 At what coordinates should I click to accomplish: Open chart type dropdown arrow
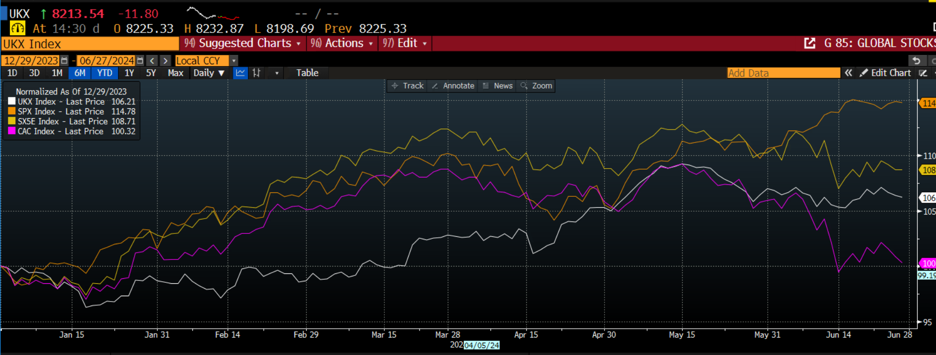tap(277, 73)
